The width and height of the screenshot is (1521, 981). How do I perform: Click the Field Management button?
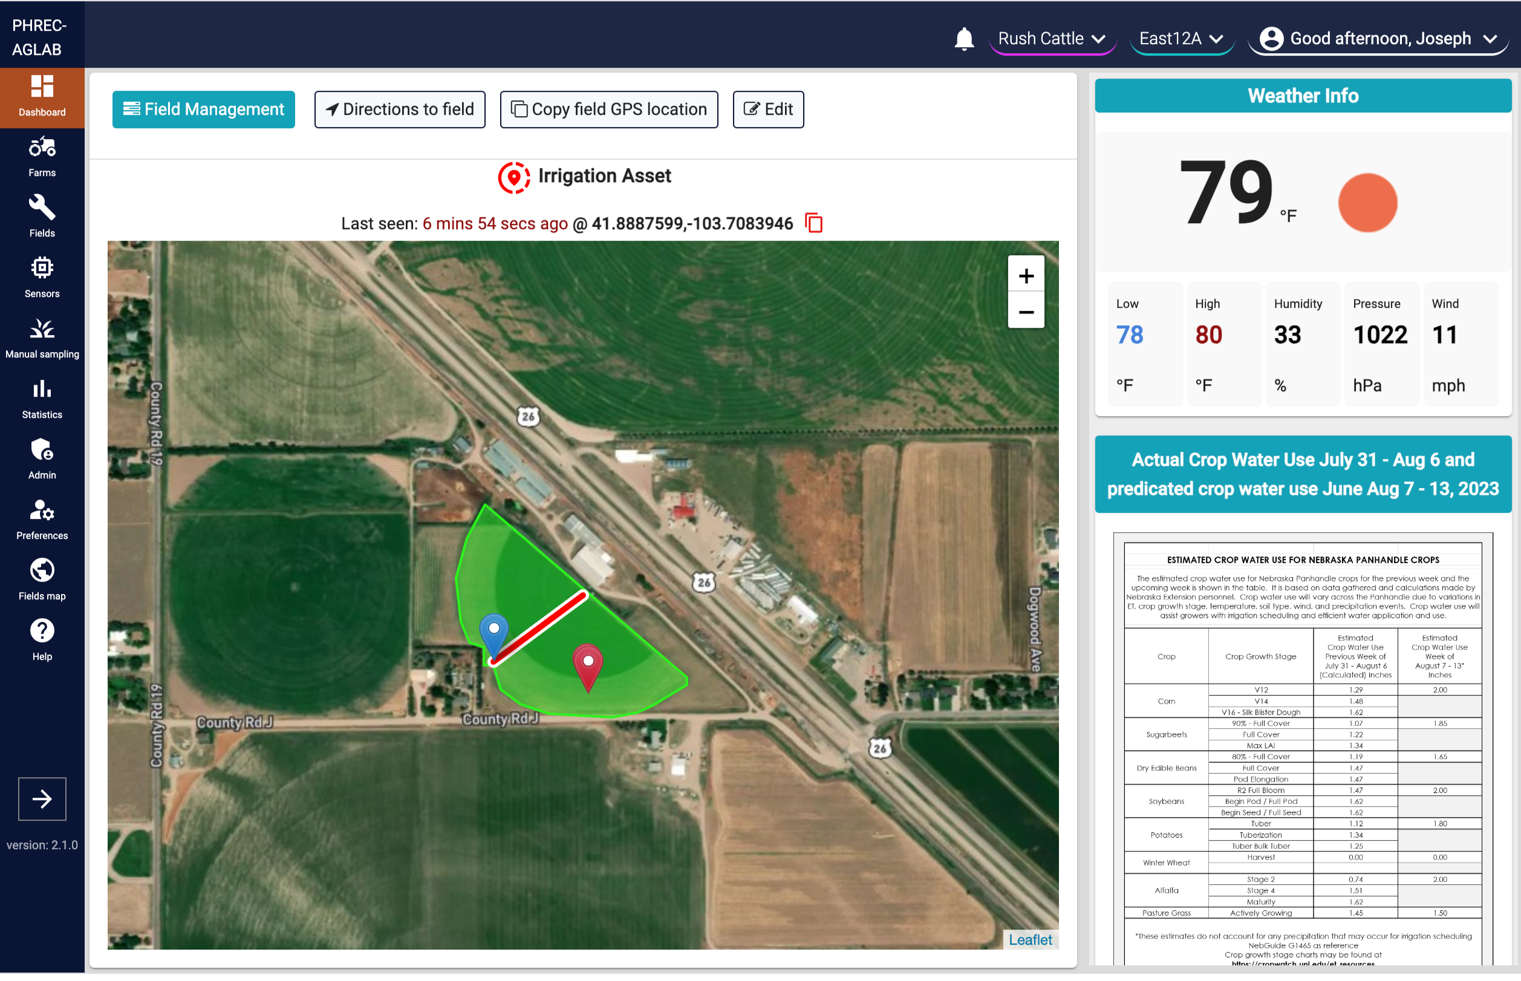click(203, 109)
